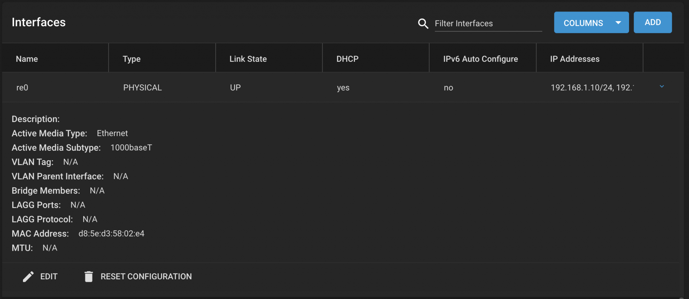The image size is (689, 299).
Task: Focus the Filter Interfaces search field
Action: (488, 24)
